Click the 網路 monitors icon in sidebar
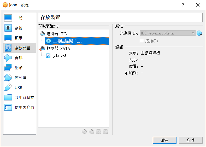 (8, 68)
